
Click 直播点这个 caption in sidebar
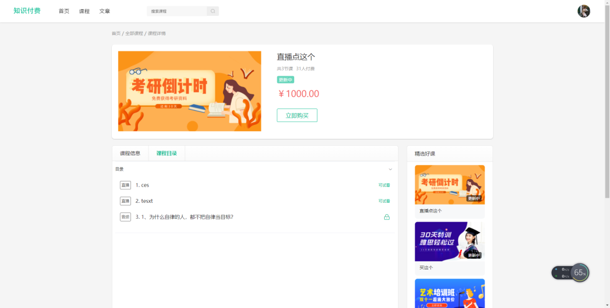pos(430,211)
